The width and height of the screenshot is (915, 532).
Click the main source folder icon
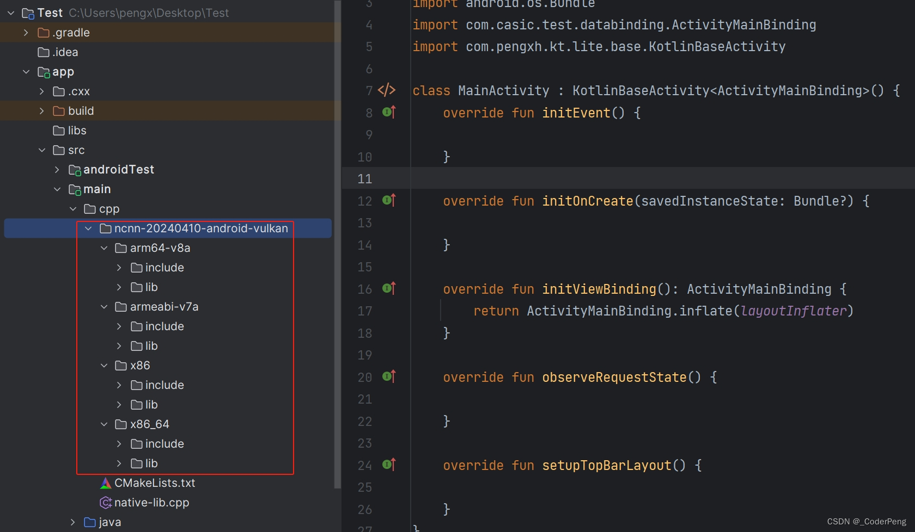[x=75, y=190]
